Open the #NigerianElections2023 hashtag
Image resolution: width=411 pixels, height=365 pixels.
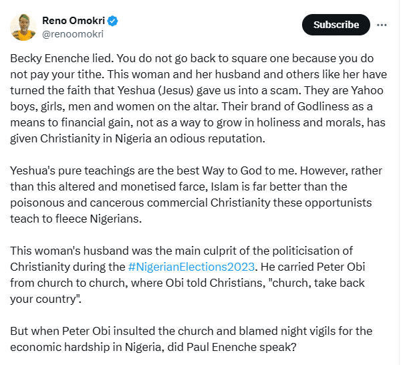tap(192, 267)
